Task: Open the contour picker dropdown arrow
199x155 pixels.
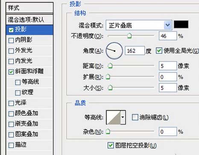Action: point(123,118)
